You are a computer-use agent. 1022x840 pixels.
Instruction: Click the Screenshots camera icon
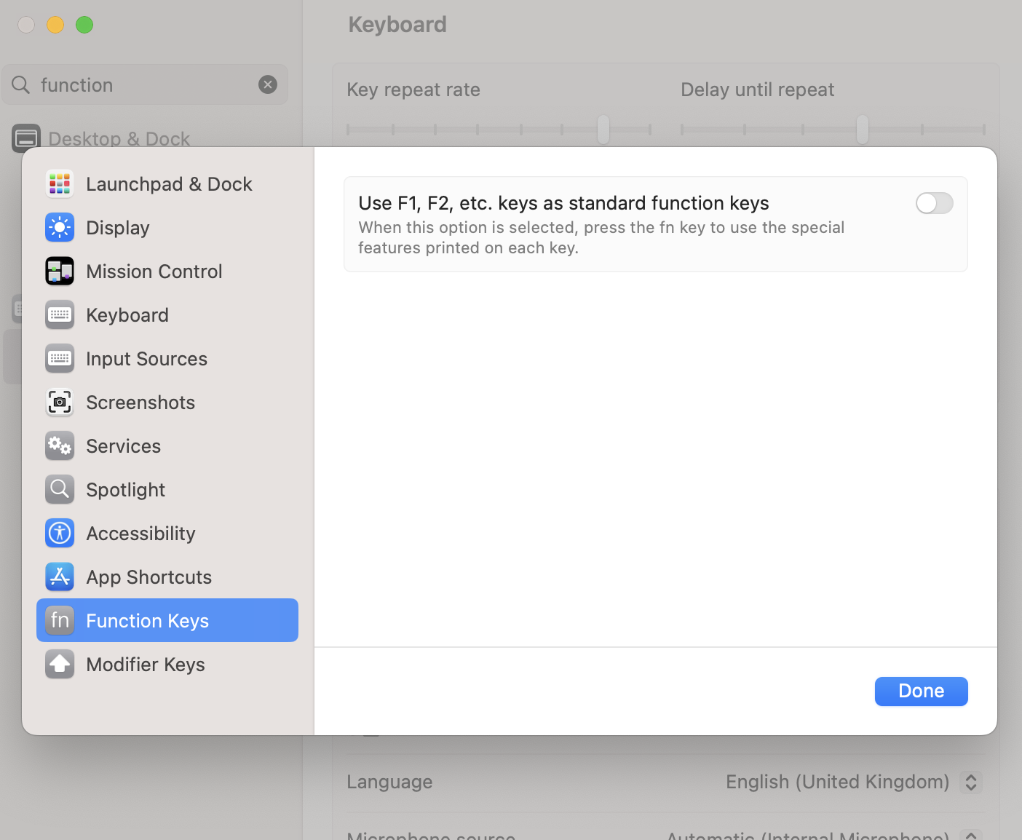(x=60, y=403)
